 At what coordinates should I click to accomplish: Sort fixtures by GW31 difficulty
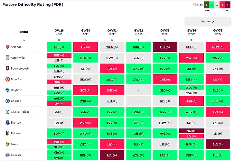112,40
